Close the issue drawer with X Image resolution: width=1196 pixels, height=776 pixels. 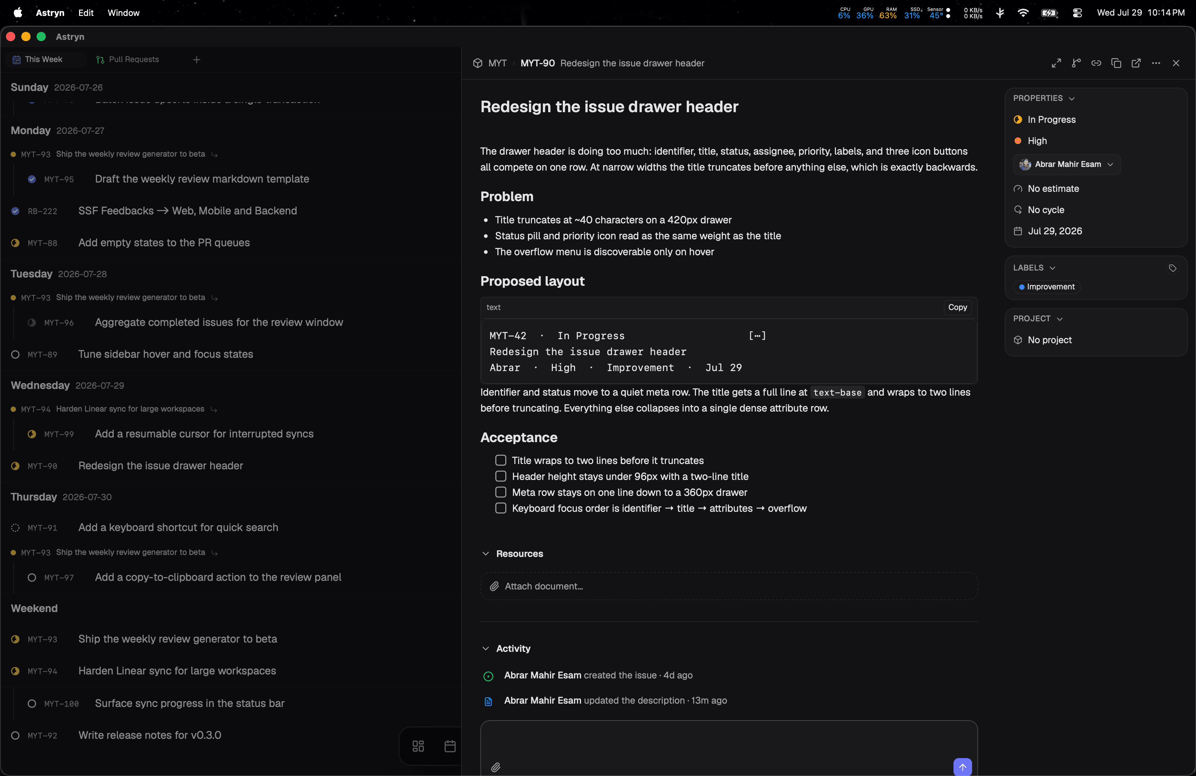coord(1176,63)
